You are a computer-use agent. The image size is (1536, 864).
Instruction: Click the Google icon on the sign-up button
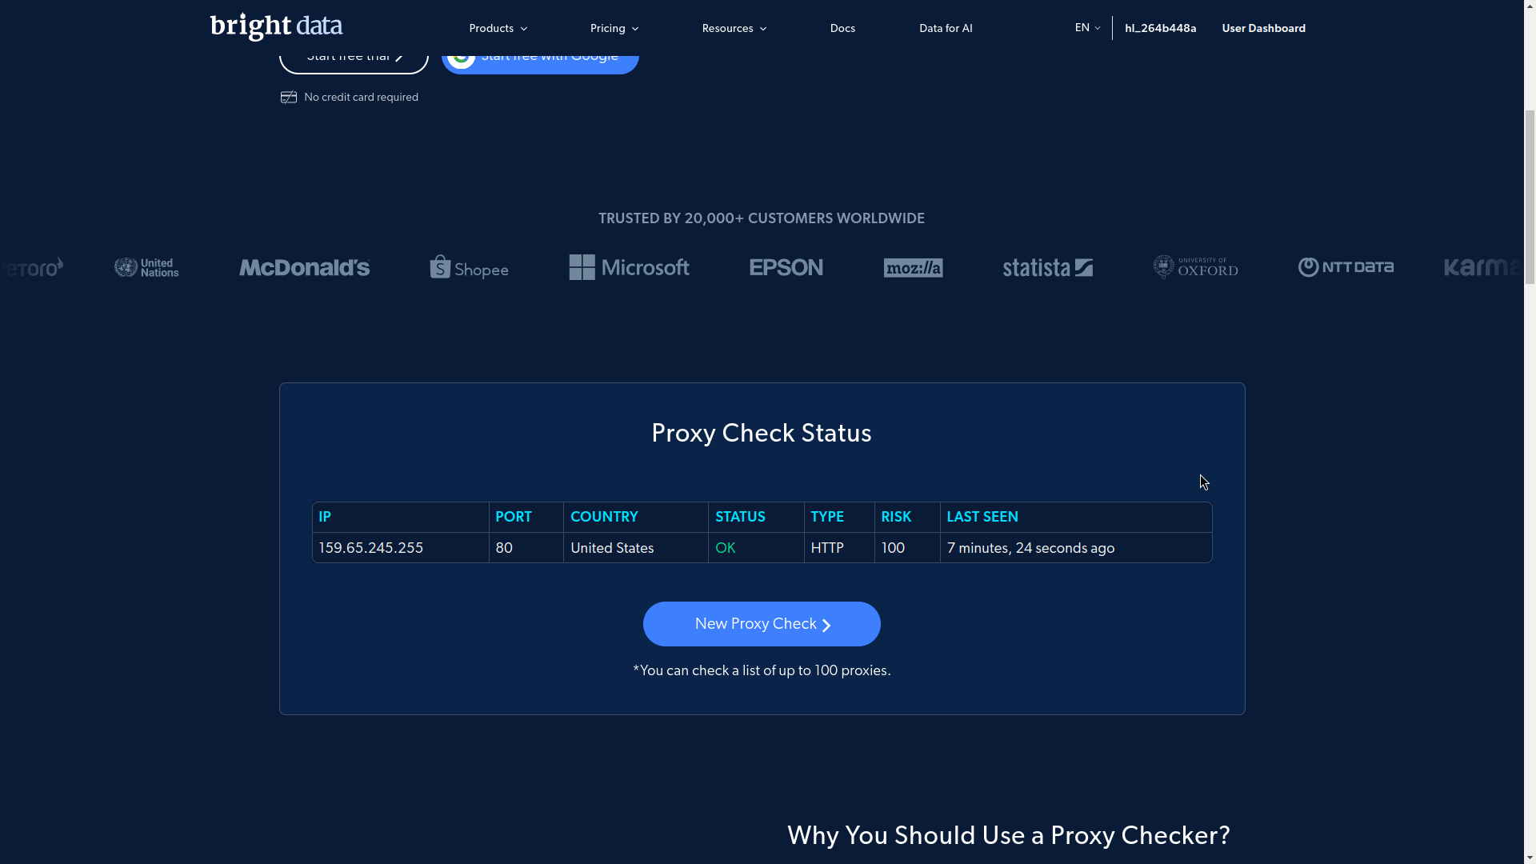pos(462,56)
